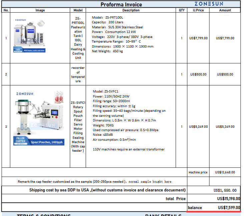This screenshot has height=216, width=244.
Task: Click 'Spout Pouches, 2400pph' banner on image
Action: pos(47,142)
